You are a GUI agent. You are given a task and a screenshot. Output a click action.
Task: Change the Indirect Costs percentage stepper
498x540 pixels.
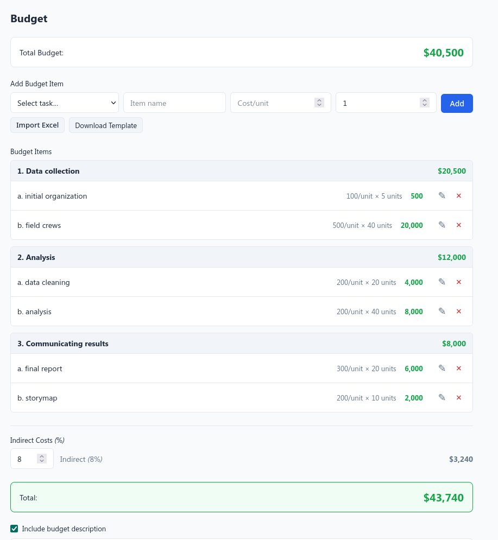[x=42, y=459]
